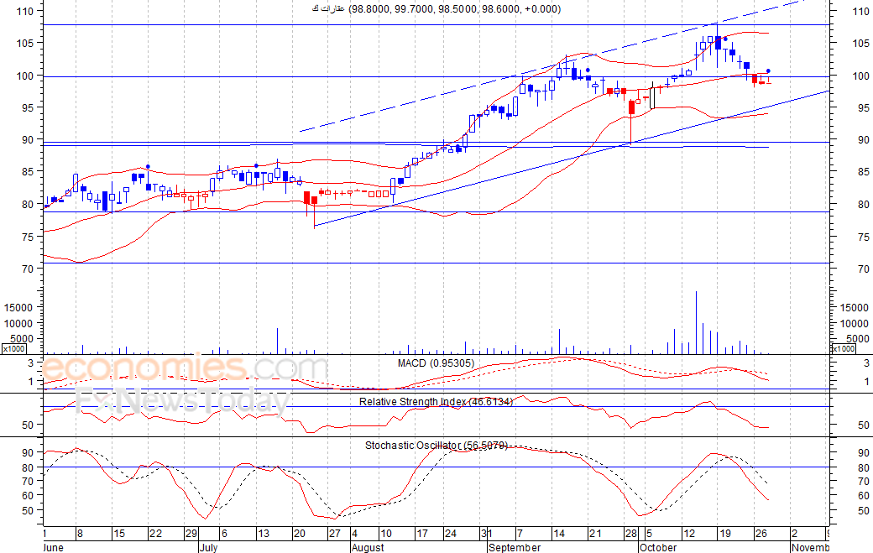Click the x1000 volume multiplier box on the left axis
873x553 pixels.
13,349
